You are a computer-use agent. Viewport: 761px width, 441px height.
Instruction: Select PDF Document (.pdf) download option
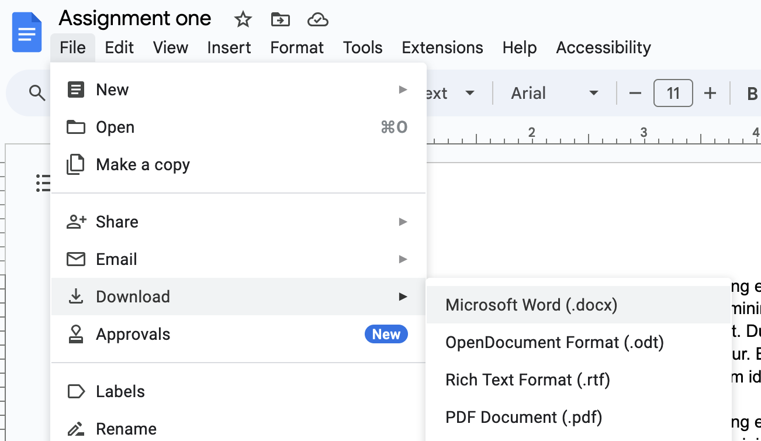click(523, 418)
